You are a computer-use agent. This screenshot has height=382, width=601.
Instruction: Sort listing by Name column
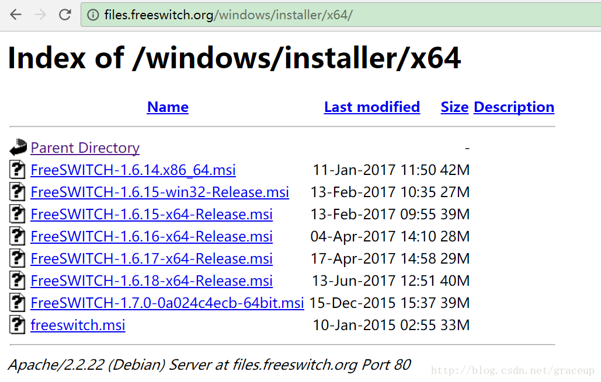coord(168,107)
